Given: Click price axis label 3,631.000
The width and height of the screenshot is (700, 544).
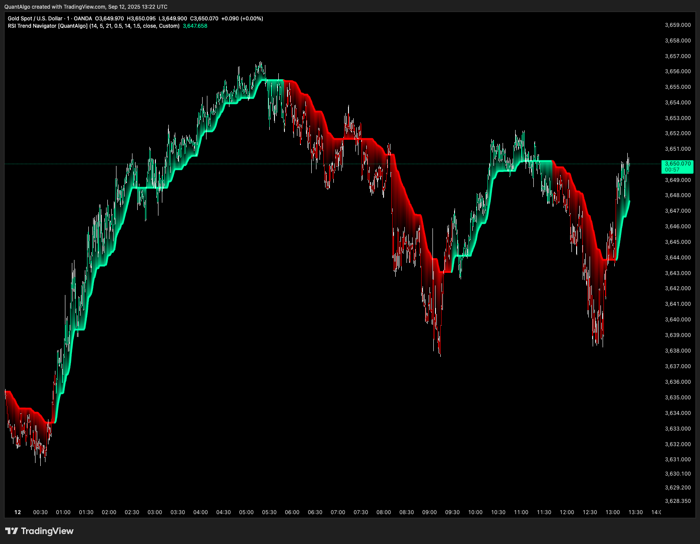Looking at the screenshot, I should pos(678,460).
